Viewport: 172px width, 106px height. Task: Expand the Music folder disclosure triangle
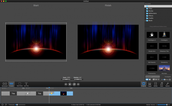(145, 21)
